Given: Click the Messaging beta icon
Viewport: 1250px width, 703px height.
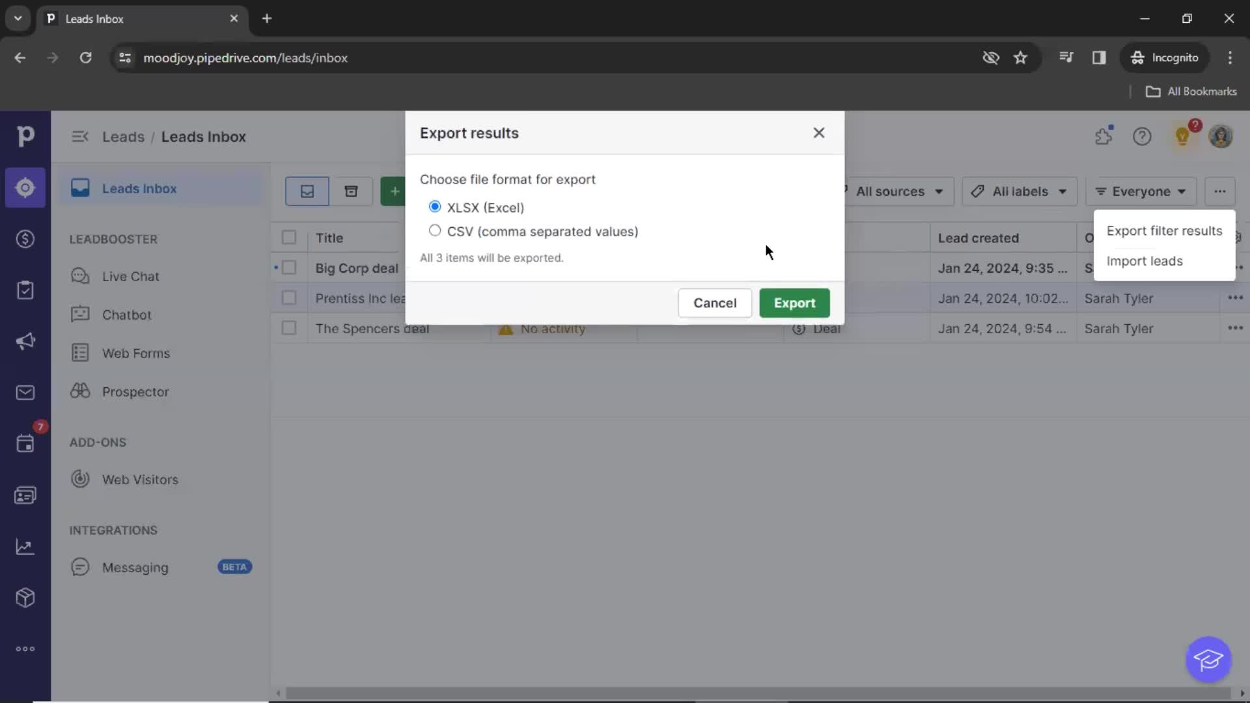Looking at the screenshot, I should [80, 566].
